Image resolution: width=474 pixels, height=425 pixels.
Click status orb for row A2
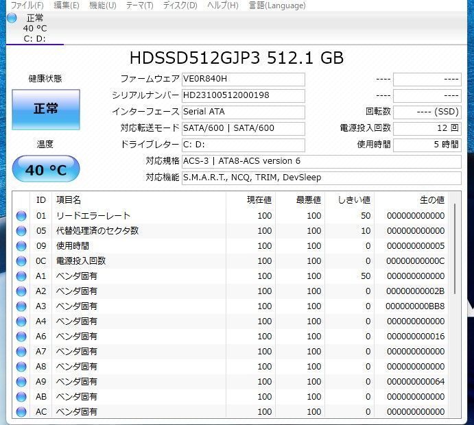click(x=21, y=291)
